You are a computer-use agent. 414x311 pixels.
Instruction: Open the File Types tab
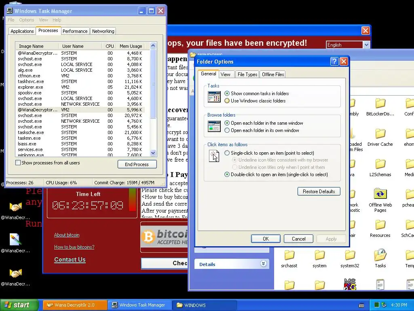coord(247,75)
